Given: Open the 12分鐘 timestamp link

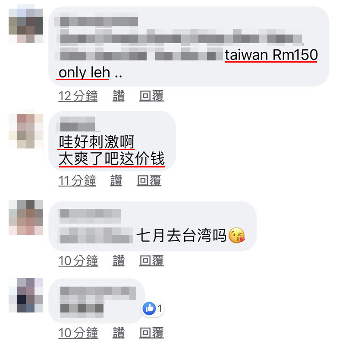Looking at the screenshot, I should click(x=78, y=96).
